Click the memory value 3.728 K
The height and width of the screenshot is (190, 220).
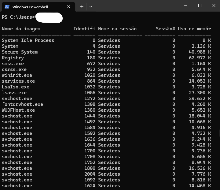[x=201, y=87]
